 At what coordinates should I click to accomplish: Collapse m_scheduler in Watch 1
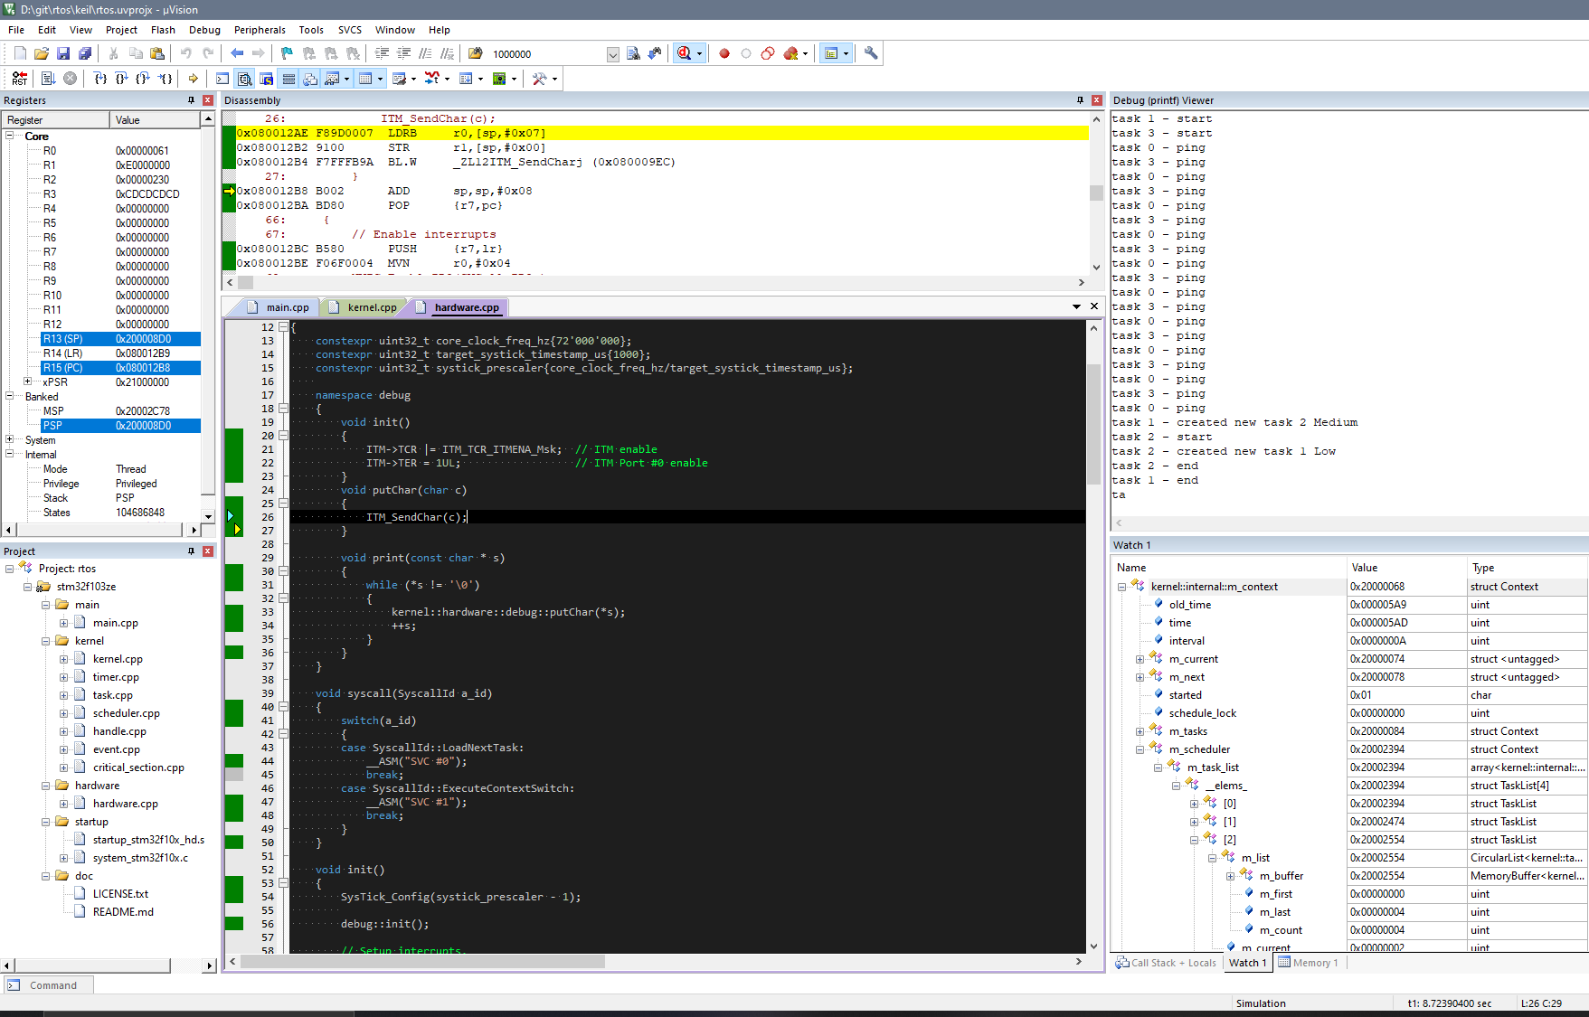[1140, 749]
